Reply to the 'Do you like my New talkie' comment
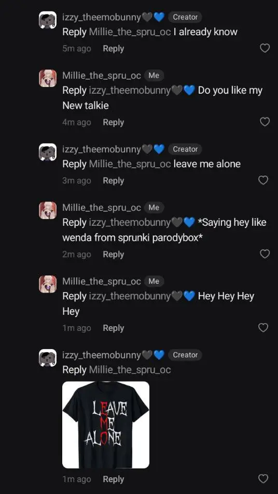 [x=113, y=122]
